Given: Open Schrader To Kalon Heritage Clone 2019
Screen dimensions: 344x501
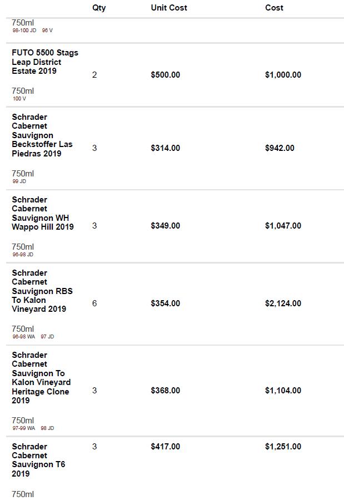Looking at the screenshot, I should (x=41, y=378).
